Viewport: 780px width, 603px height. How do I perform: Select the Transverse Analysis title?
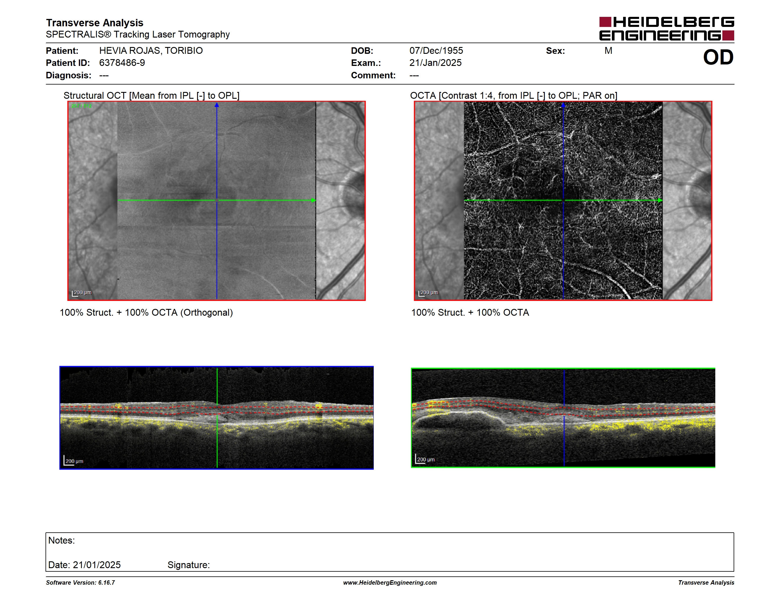pyautogui.click(x=95, y=22)
